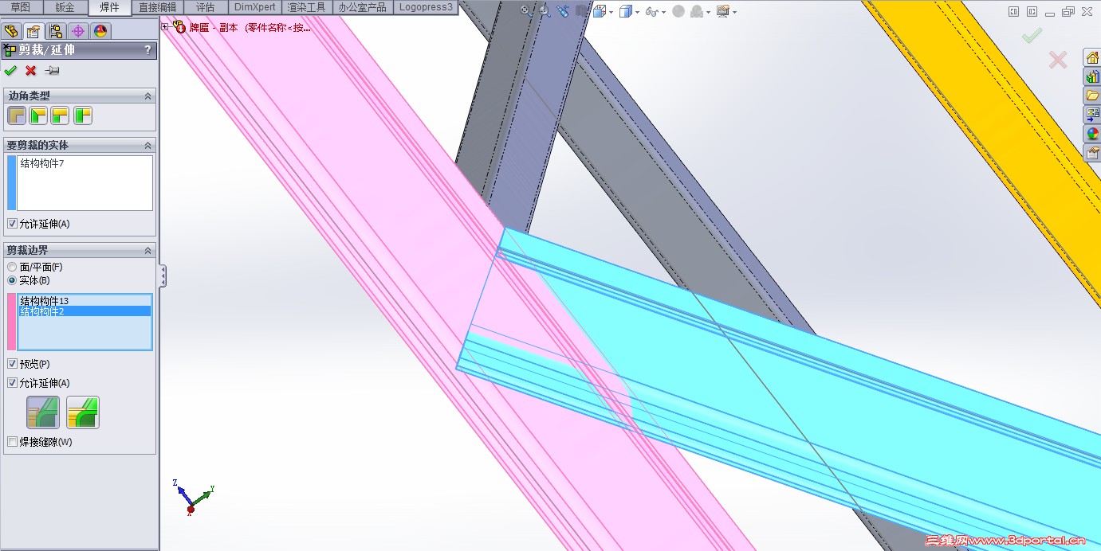The height and width of the screenshot is (551, 1101).
Task: Confirm with the faded green corner checkmark
Action: coord(1032,34)
